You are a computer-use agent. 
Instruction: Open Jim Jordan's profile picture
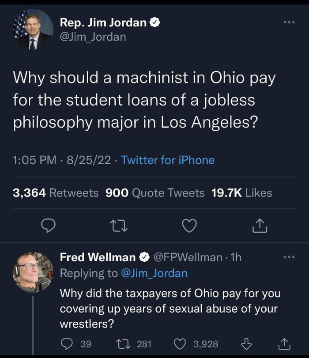tap(33, 29)
